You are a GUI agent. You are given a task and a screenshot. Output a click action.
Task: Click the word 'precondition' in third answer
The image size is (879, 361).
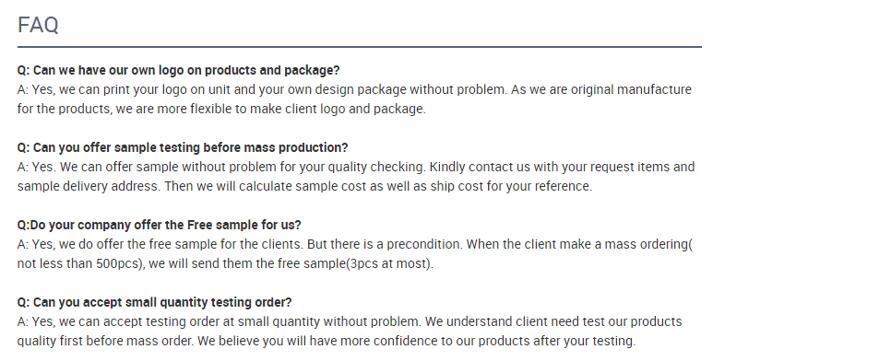click(423, 244)
